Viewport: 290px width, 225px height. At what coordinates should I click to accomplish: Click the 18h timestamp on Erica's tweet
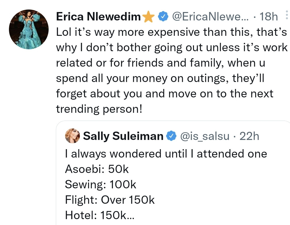click(x=269, y=17)
